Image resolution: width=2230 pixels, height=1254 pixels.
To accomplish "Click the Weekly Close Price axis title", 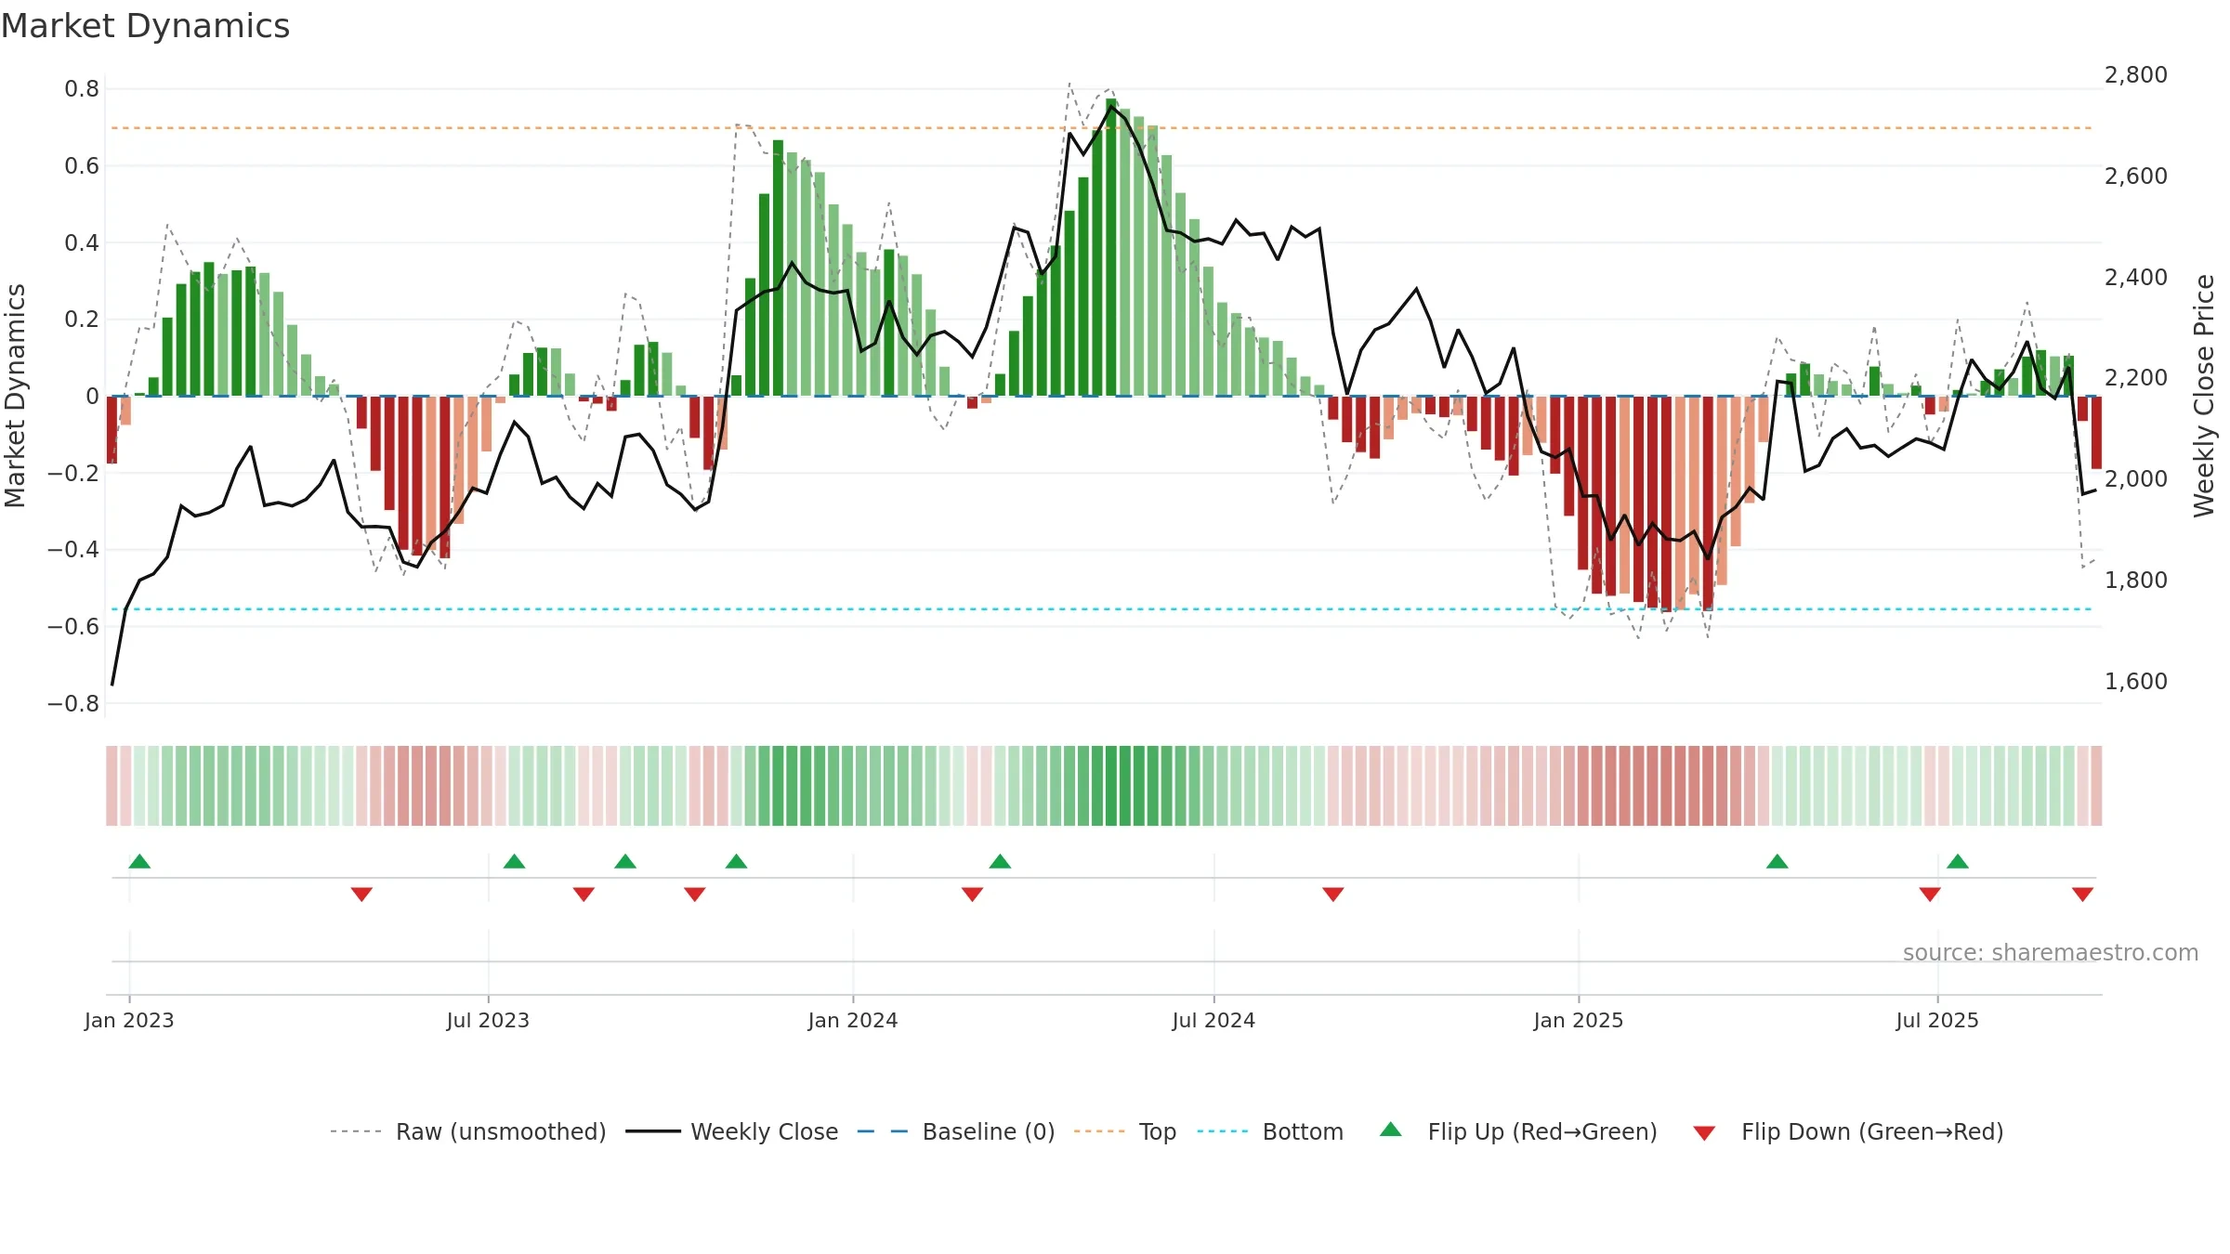I will point(2204,396).
